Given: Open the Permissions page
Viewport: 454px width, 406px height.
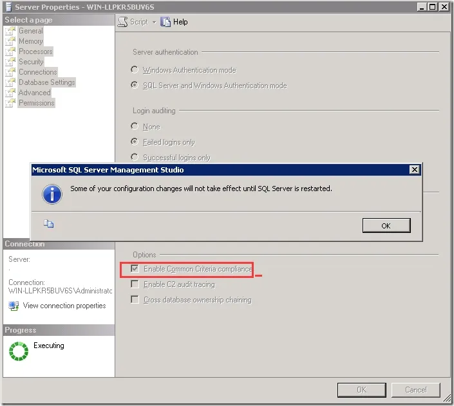Looking at the screenshot, I should click(x=37, y=103).
